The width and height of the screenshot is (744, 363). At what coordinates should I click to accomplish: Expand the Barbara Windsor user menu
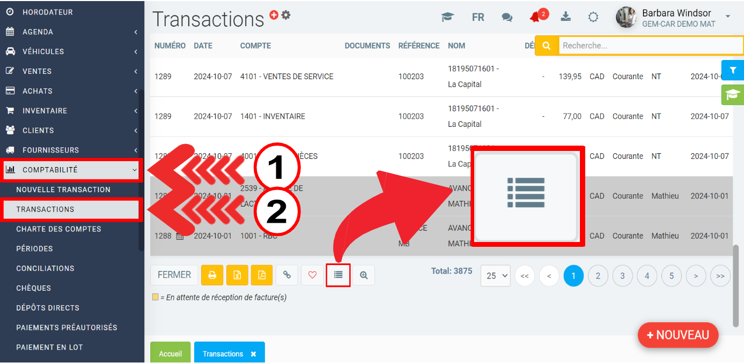(x=727, y=17)
